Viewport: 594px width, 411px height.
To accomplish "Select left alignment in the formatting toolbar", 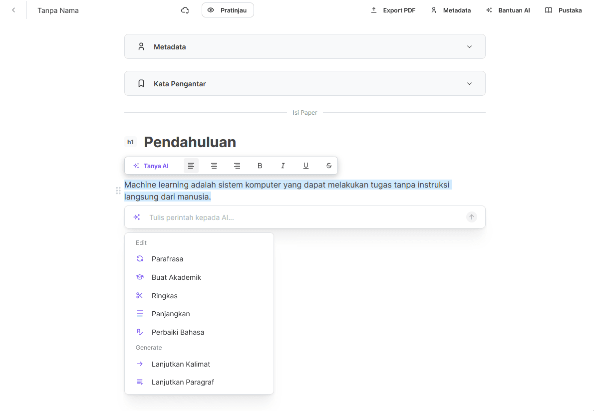I will 191,165.
